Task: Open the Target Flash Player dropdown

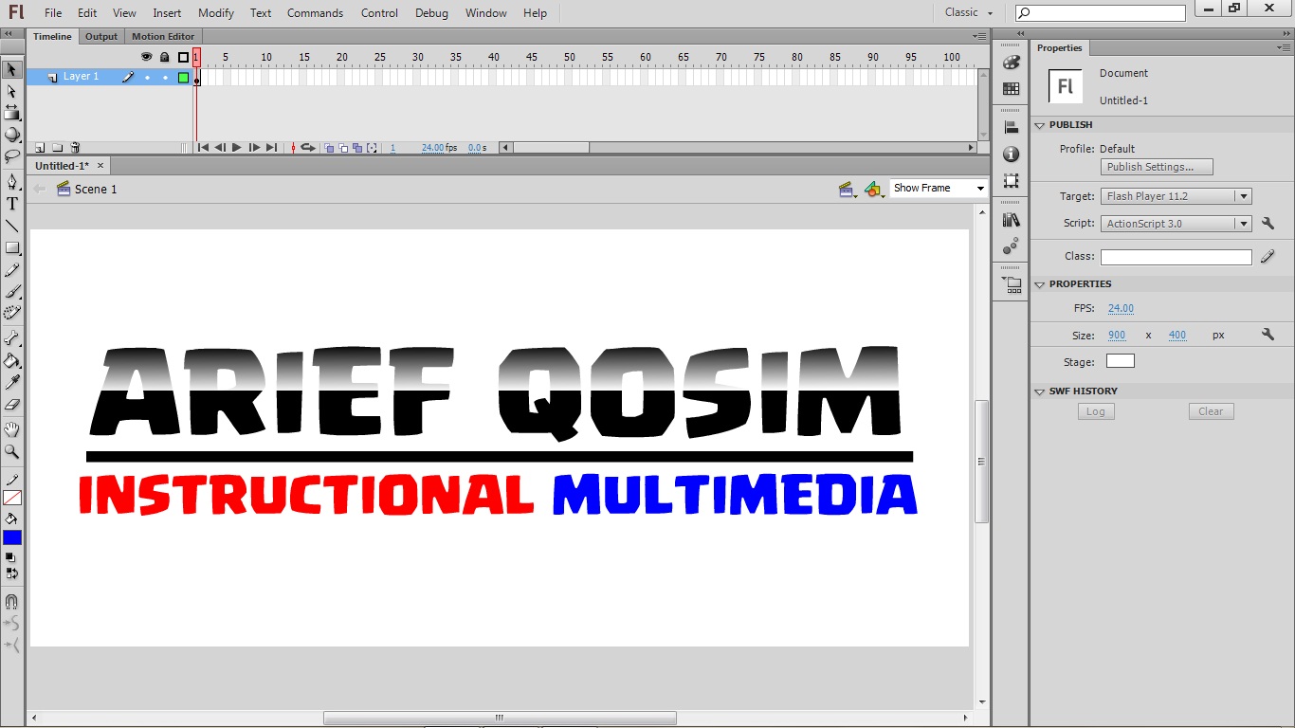Action: (x=1176, y=196)
